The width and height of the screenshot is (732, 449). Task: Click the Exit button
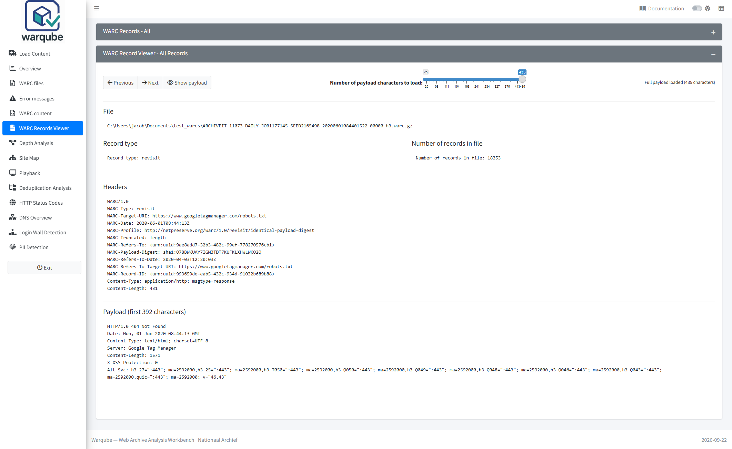(x=44, y=267)
